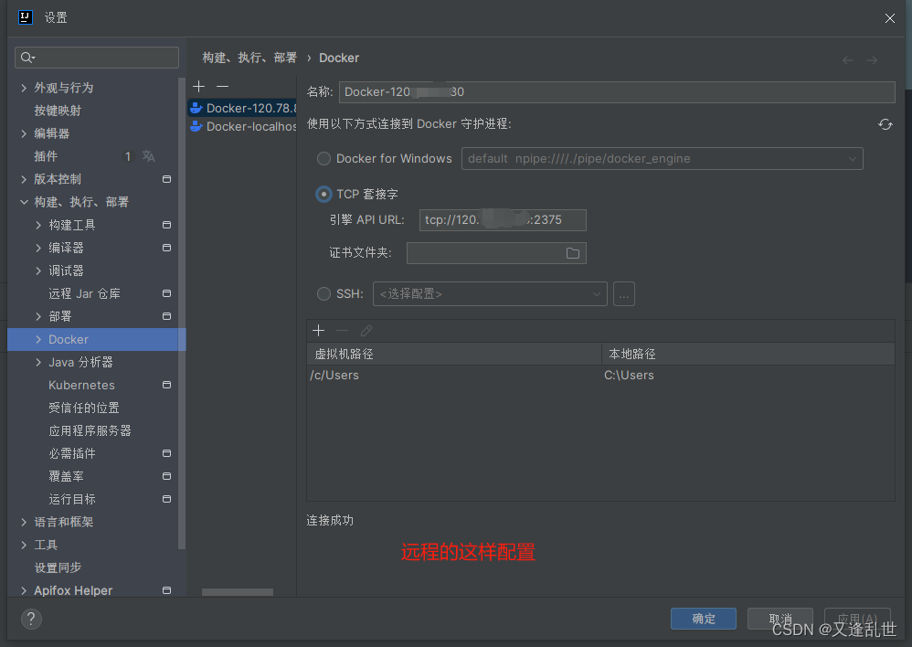Click project-level icon beside 构建工具
The width and height of the screenshot is (912, 647).
click(166, 225)
